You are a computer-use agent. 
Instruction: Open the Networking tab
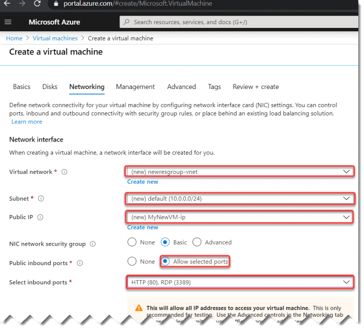pyautogui.click(x=87, y=87)
